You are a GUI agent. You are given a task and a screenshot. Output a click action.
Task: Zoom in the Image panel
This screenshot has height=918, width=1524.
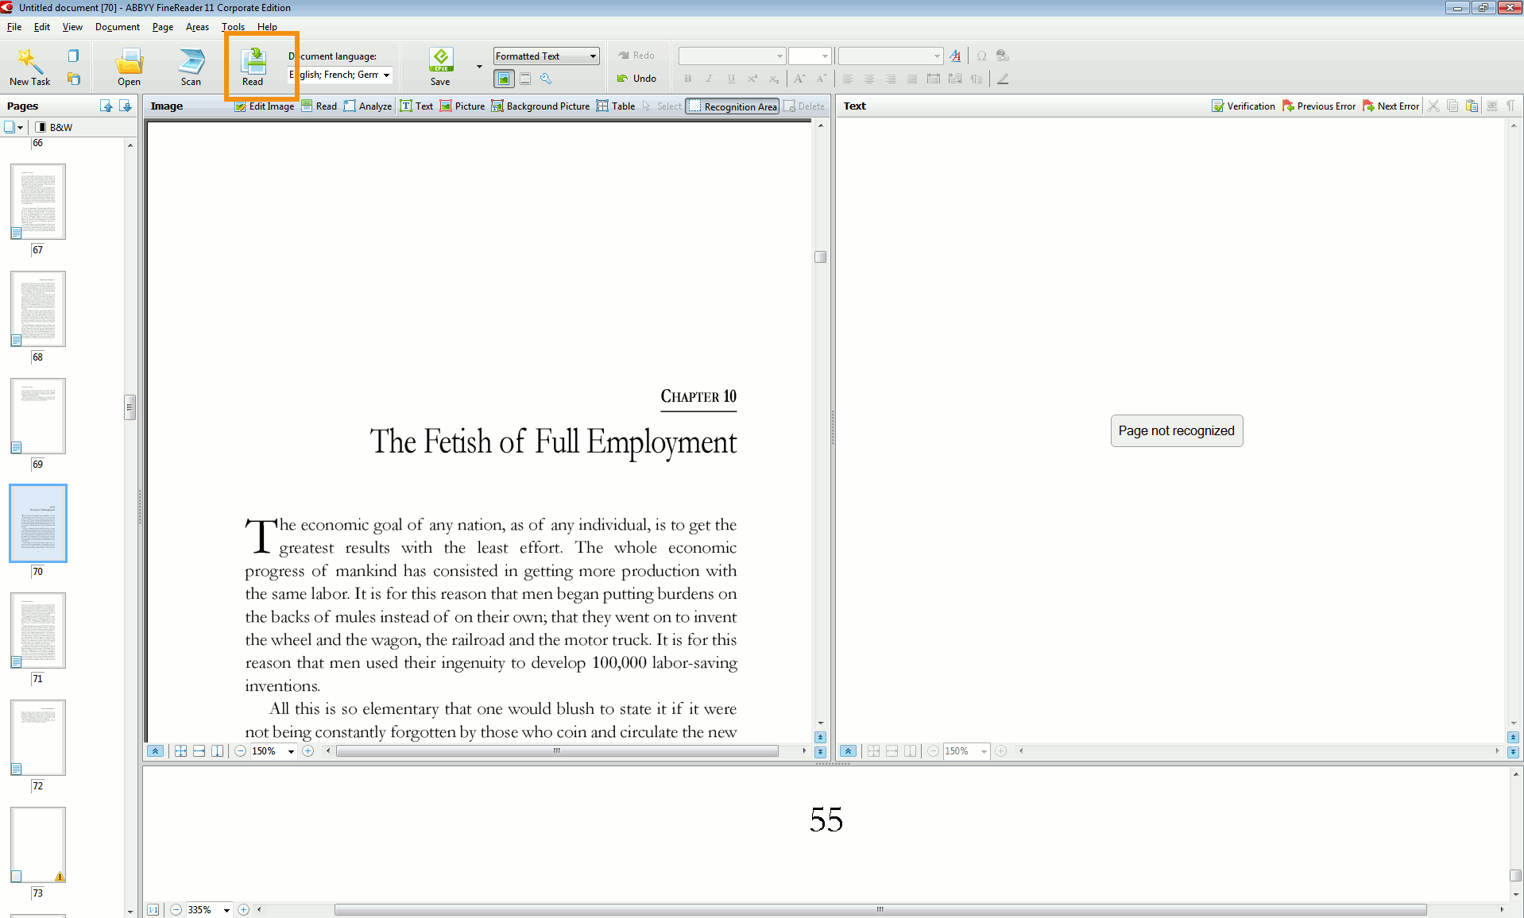point(308,751)
